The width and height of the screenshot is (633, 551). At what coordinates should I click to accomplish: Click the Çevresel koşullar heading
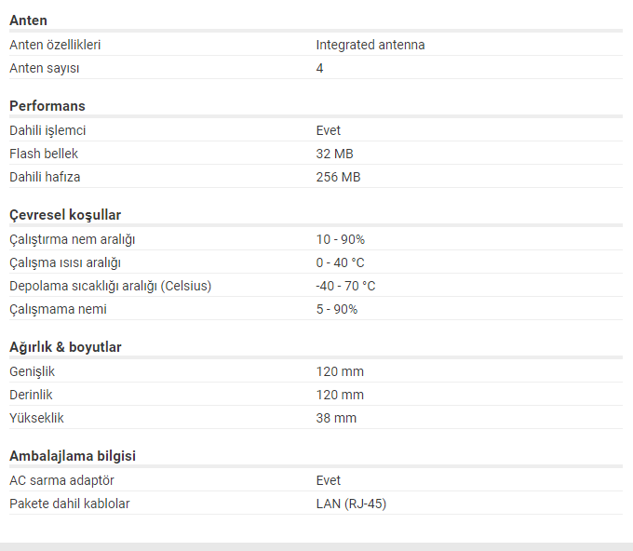coord(65,215)
